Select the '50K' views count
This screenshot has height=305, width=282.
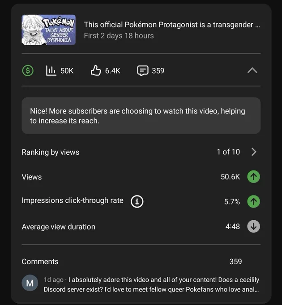click(67, 70)
